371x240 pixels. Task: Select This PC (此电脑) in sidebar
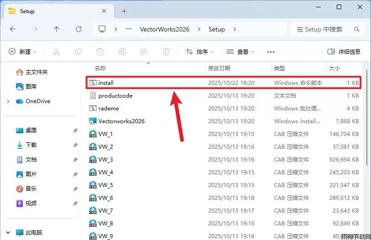pyautogui.click(x=29, y=232)
